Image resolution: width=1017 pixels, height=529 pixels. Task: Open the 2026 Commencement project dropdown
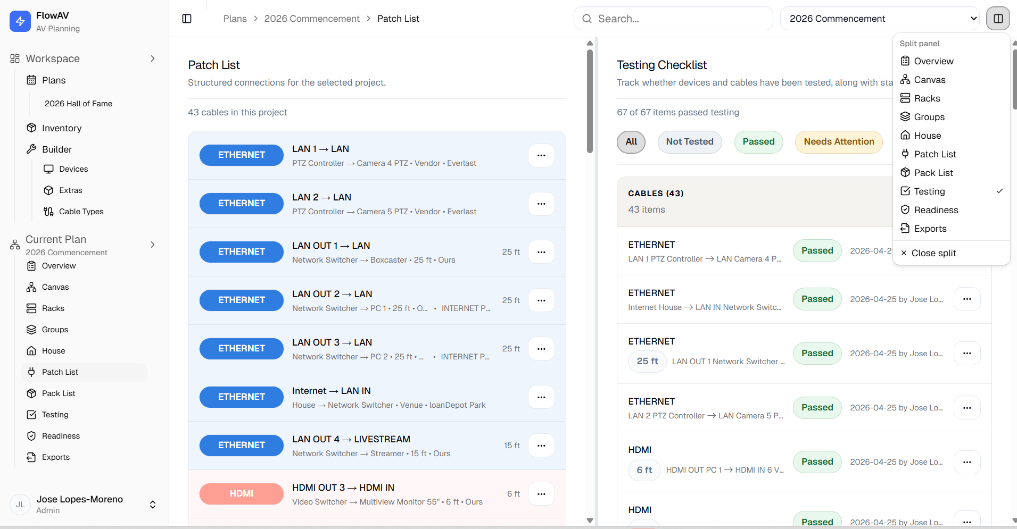tap(880, 19)
